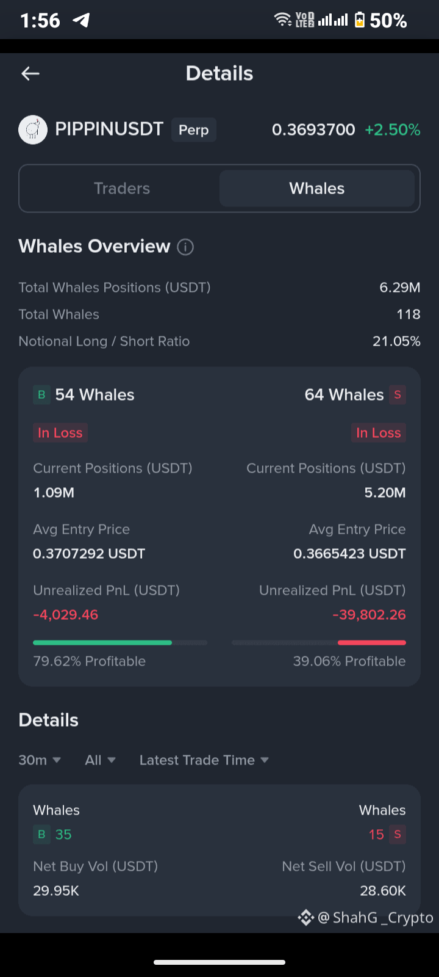Select the Whales tab
The image size is (439, 977).
click(x=317, y=188)
